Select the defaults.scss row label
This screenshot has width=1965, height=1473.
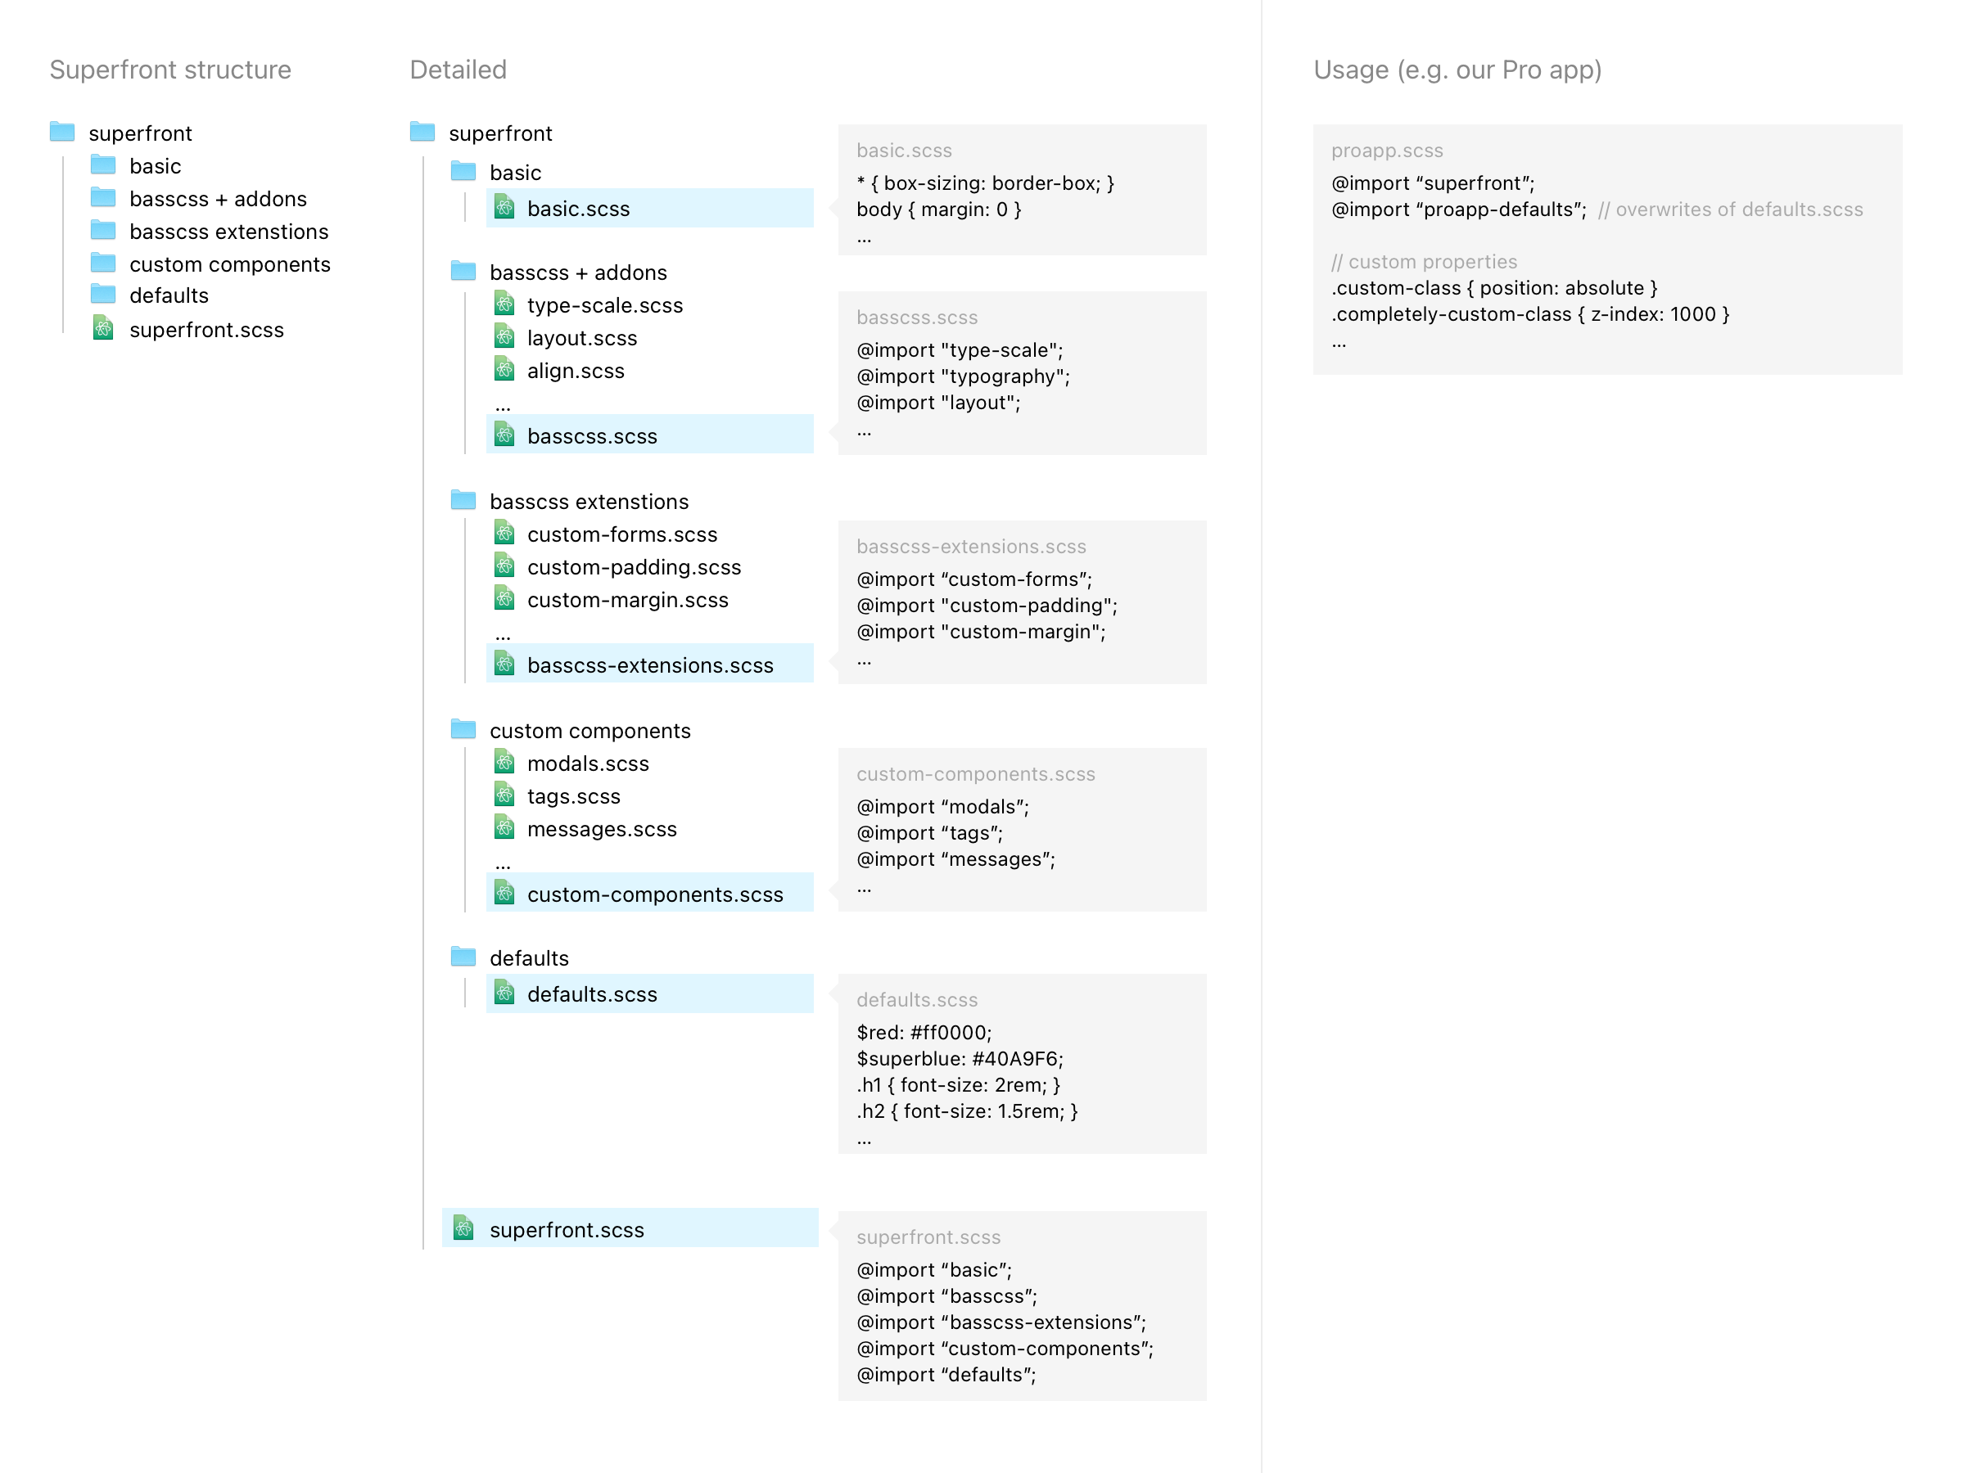tap(592, 994)
